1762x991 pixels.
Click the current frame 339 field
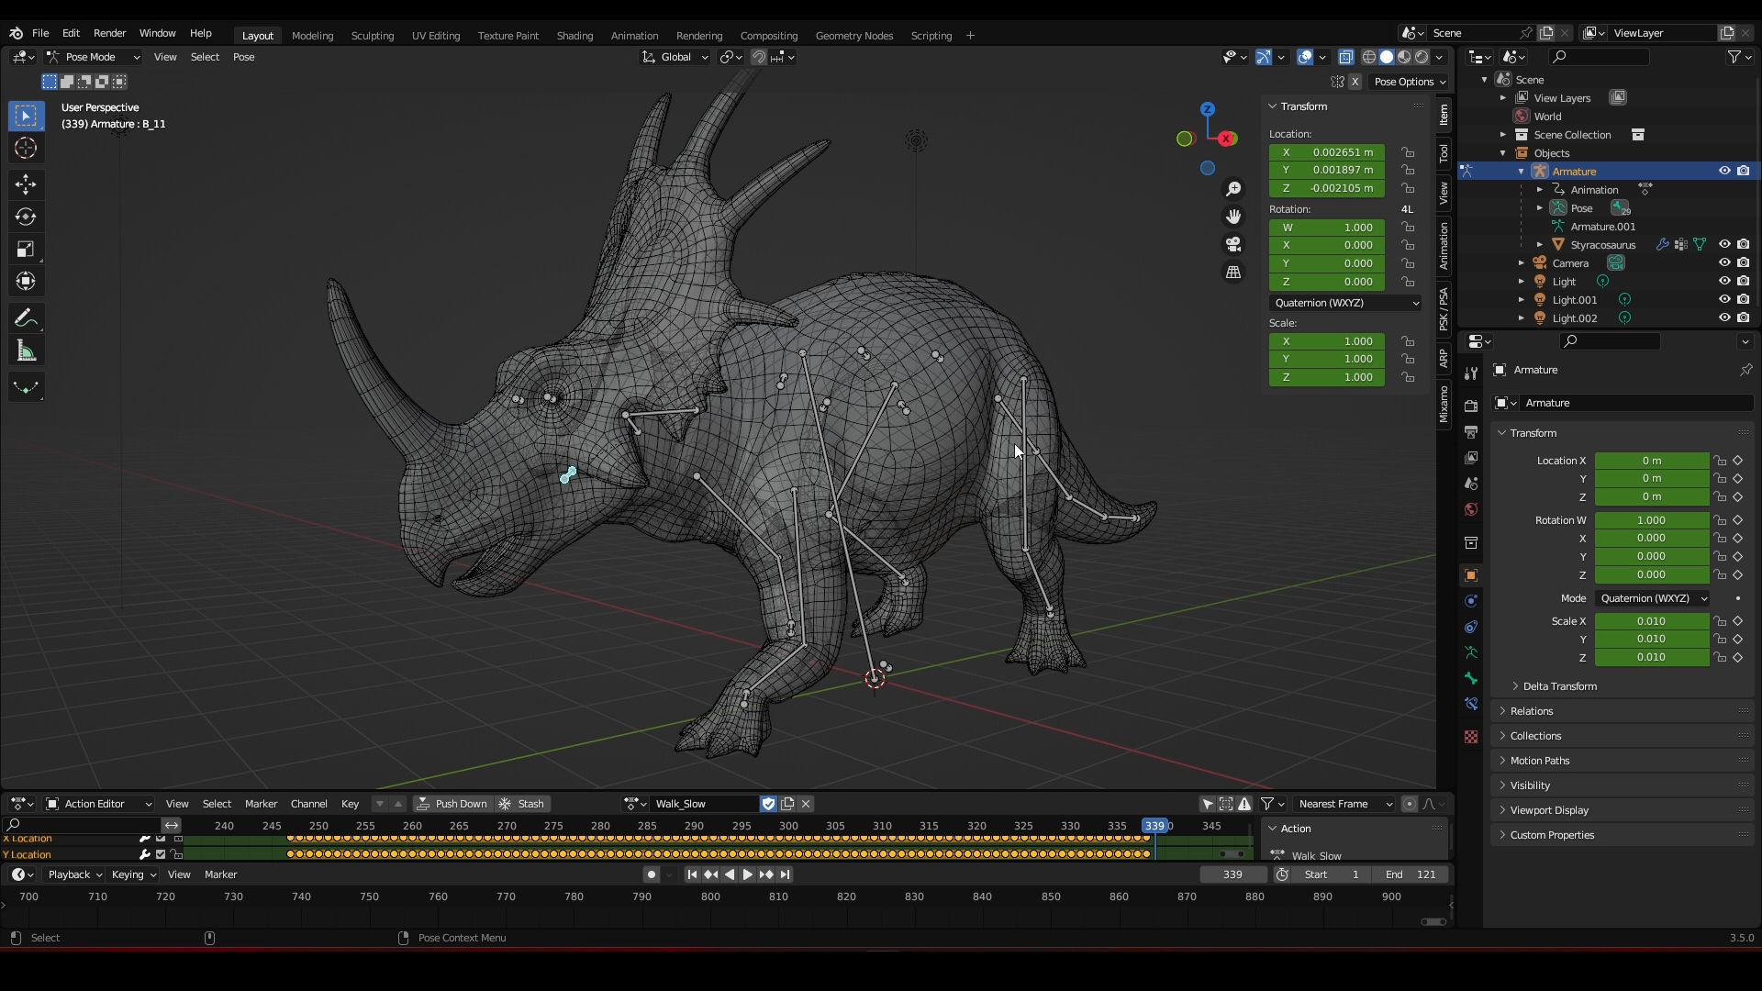coord(1233,874)
